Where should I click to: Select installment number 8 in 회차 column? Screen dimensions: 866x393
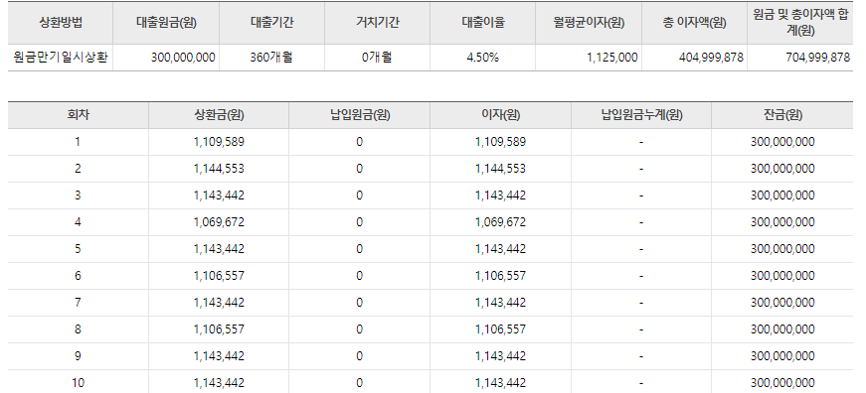point(78,329)
